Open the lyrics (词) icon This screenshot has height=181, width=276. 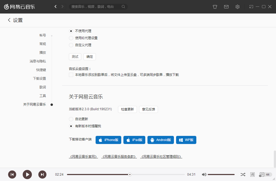pyautogui.click(x=253, y=175)
